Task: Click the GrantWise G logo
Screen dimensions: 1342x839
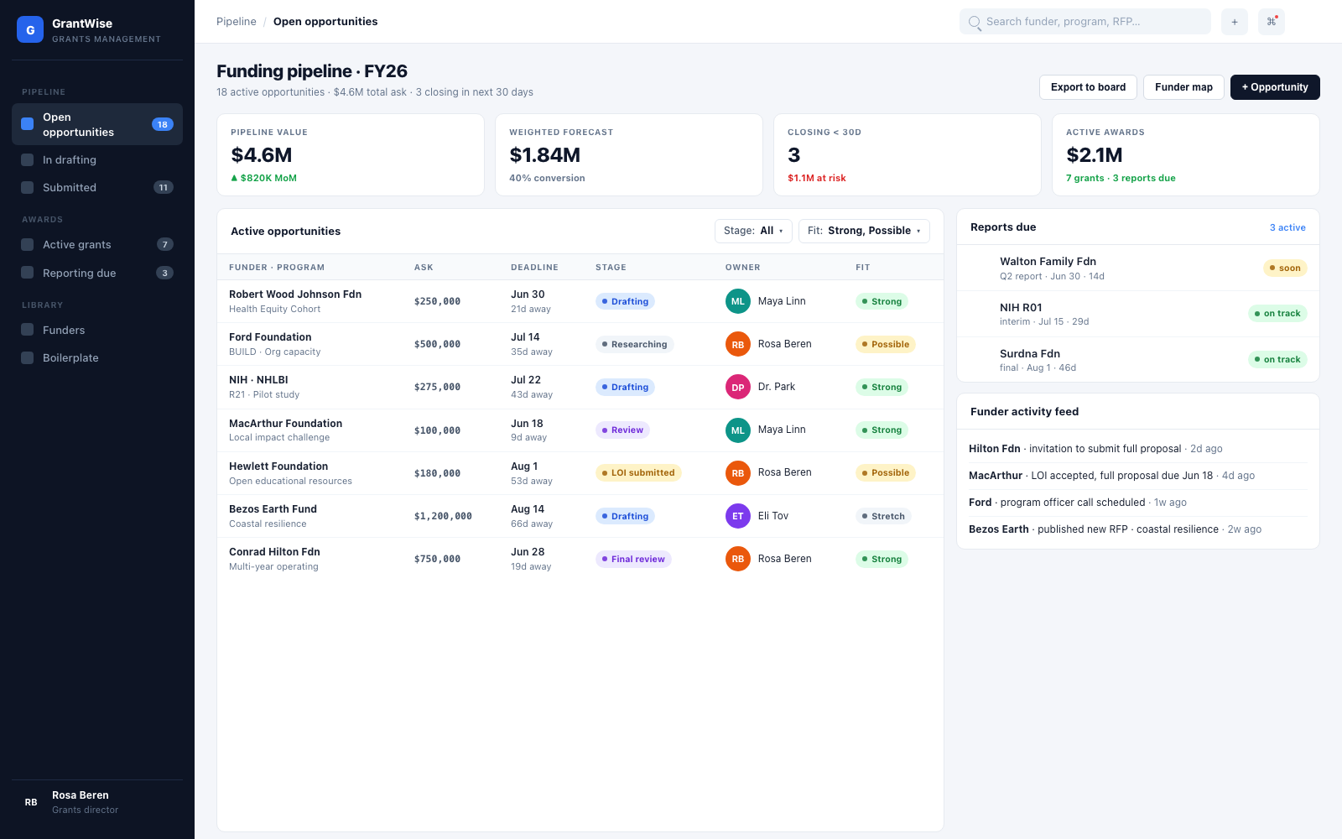Action: click(30, 29)
